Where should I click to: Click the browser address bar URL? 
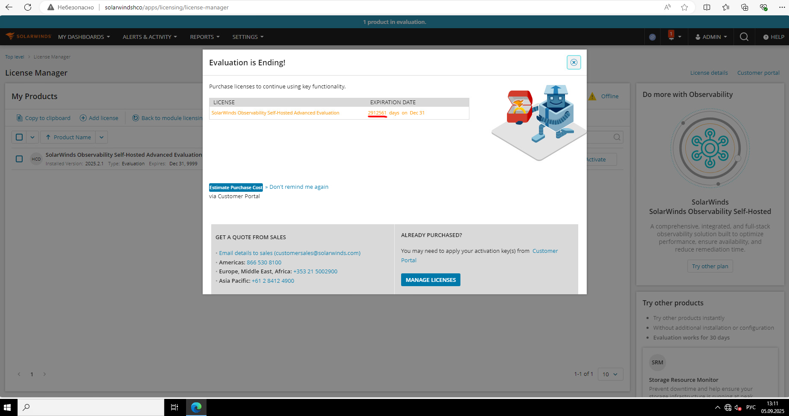[x=167, y=7]
